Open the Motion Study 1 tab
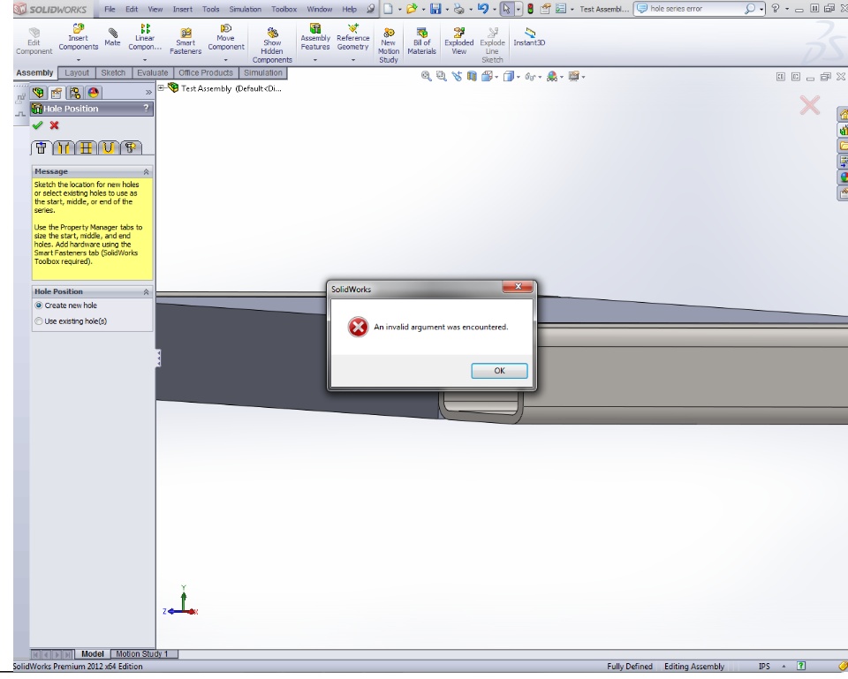Image resolution: width=848 pixels, height=679 pixels. [x=143, y=653]
